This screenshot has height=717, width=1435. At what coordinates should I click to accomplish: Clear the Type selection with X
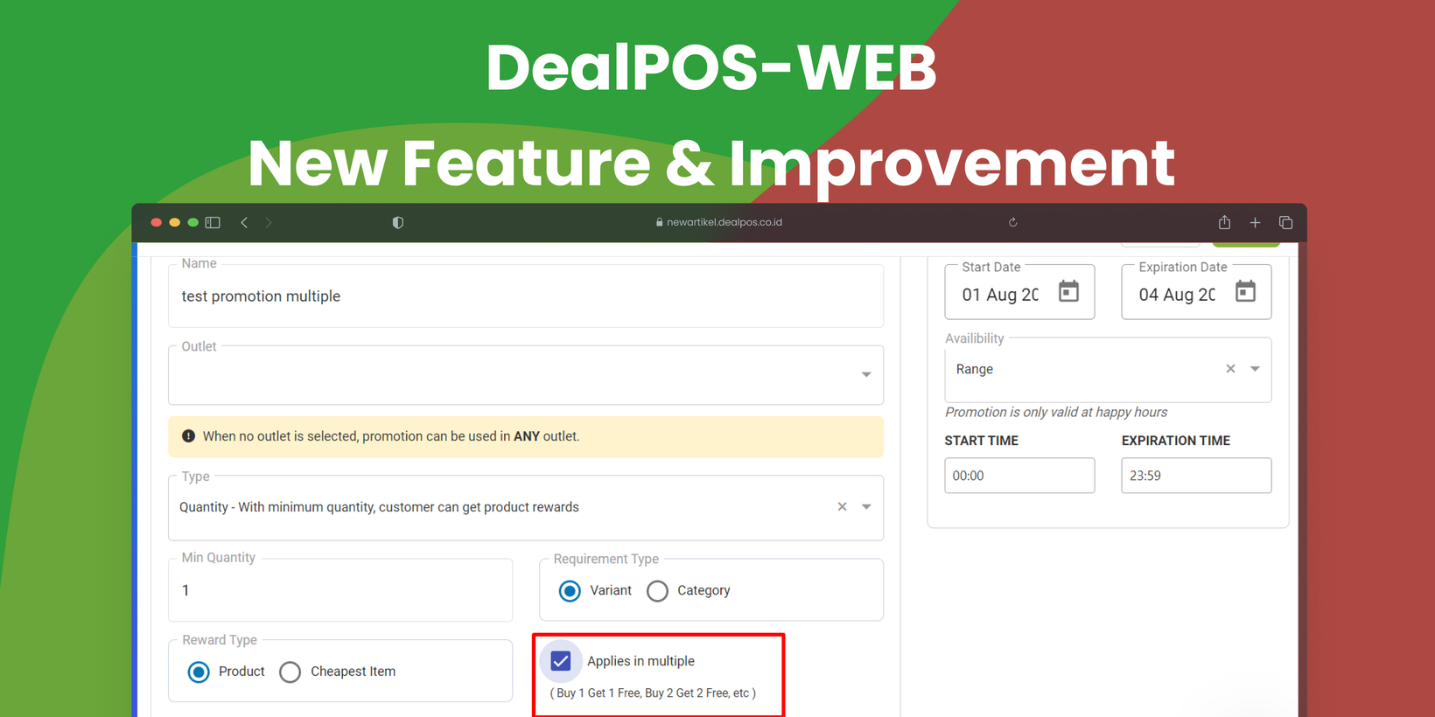click(842, 507)
